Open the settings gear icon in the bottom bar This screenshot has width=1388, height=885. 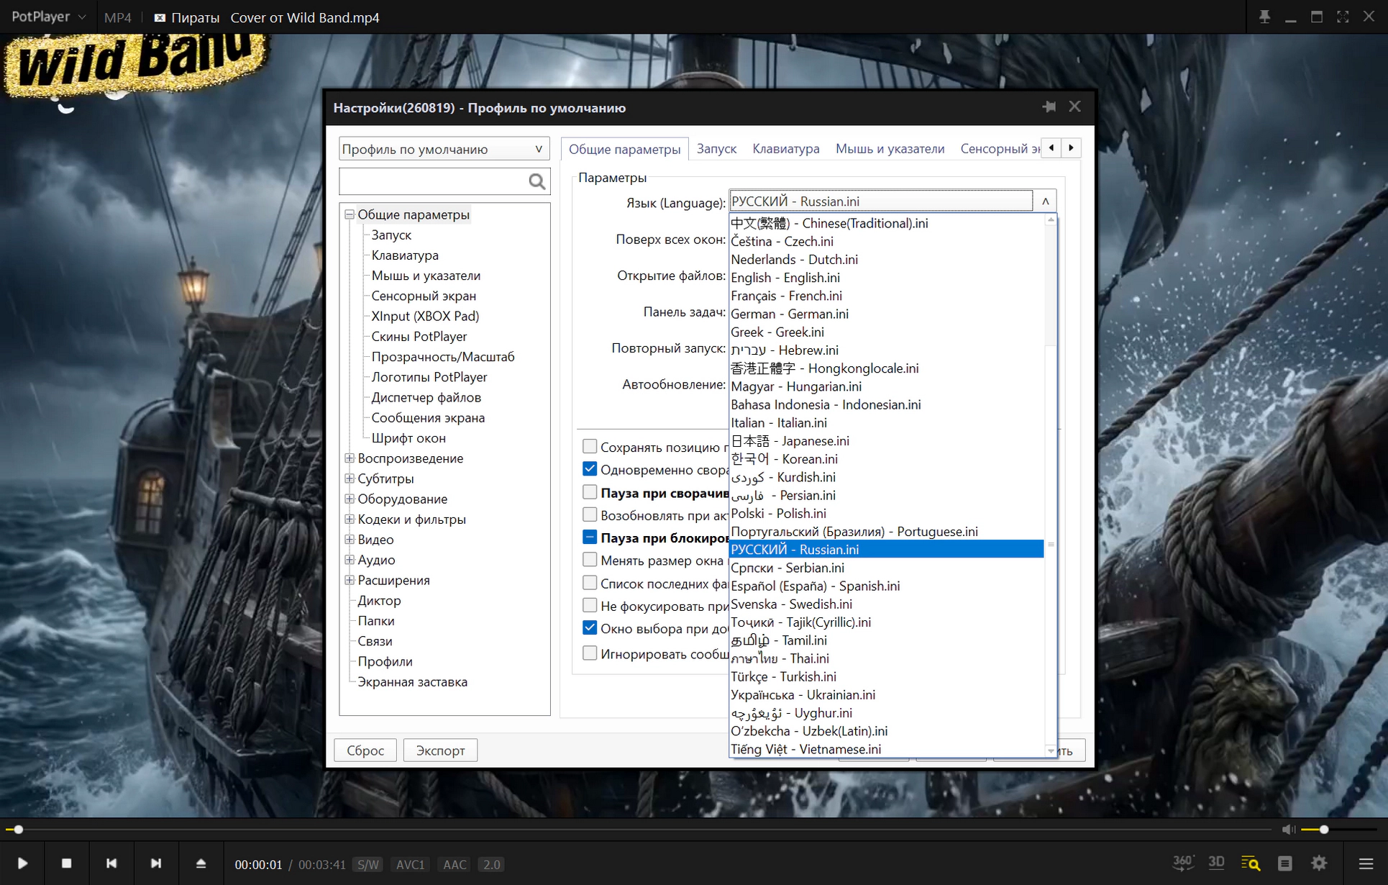point(1319,863)
